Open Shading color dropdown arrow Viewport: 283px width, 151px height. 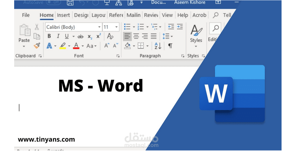click(134, 46)
